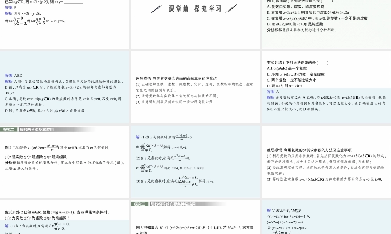Select the '复数相等的充要条件及应用' section heading
The image size is (391, 234).
(173, 204)
